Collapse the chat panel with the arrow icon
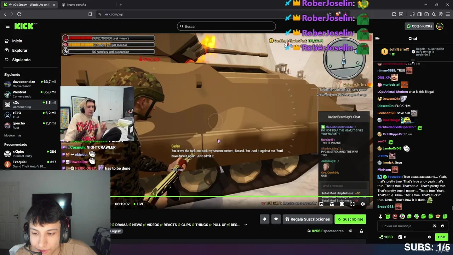 point(377,39)
